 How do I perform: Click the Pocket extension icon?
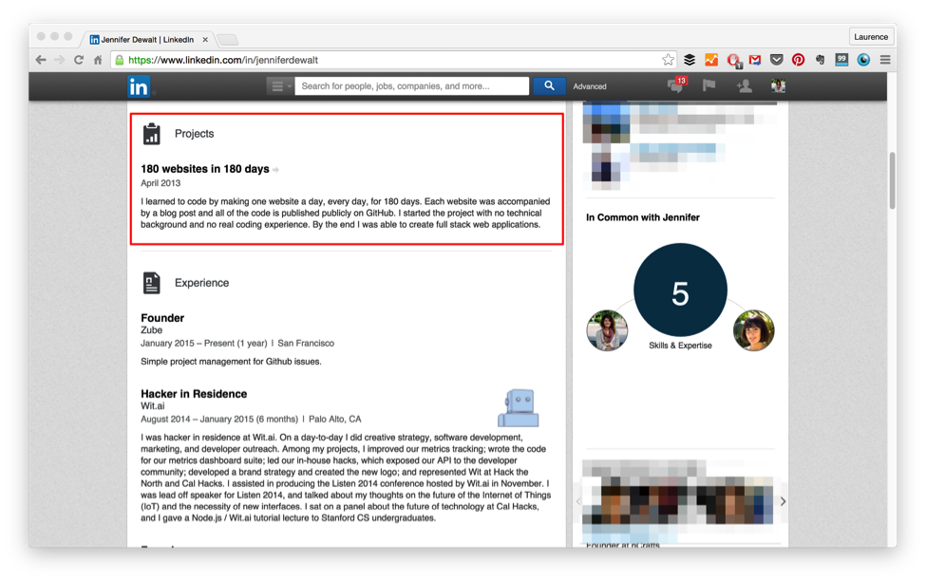(x=775, y=59)
